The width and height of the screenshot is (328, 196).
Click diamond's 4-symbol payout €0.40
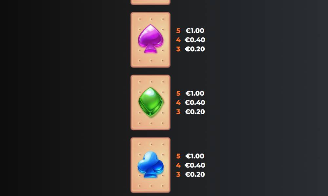point(195,103)
